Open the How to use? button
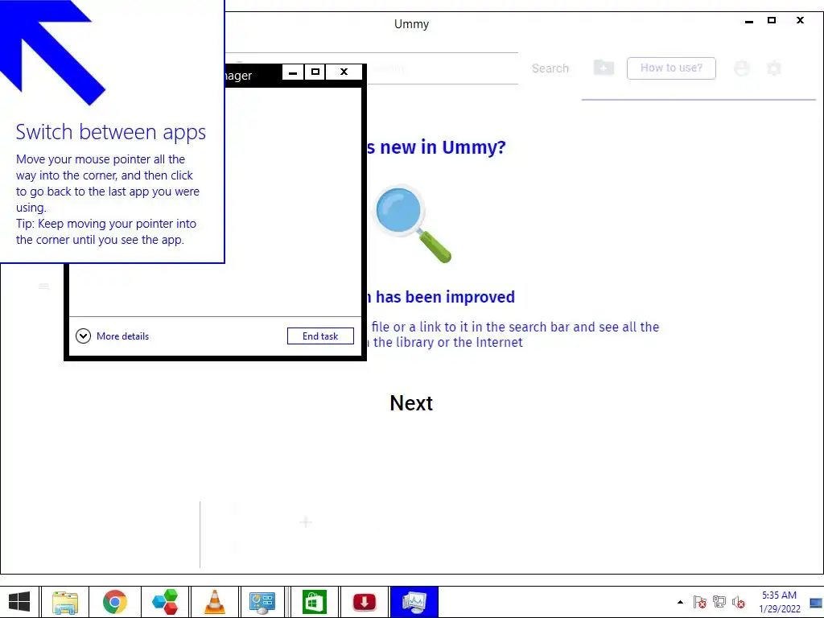 click(671, 68)
